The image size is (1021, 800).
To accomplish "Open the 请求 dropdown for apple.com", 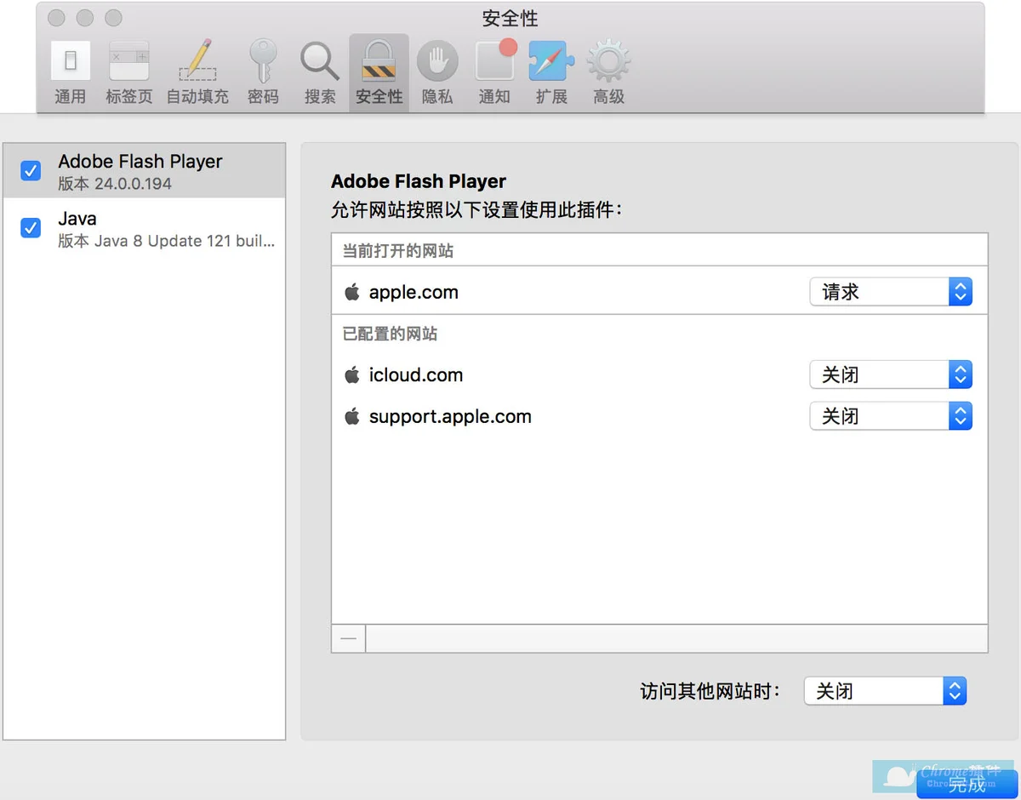I will coord(891,292).
